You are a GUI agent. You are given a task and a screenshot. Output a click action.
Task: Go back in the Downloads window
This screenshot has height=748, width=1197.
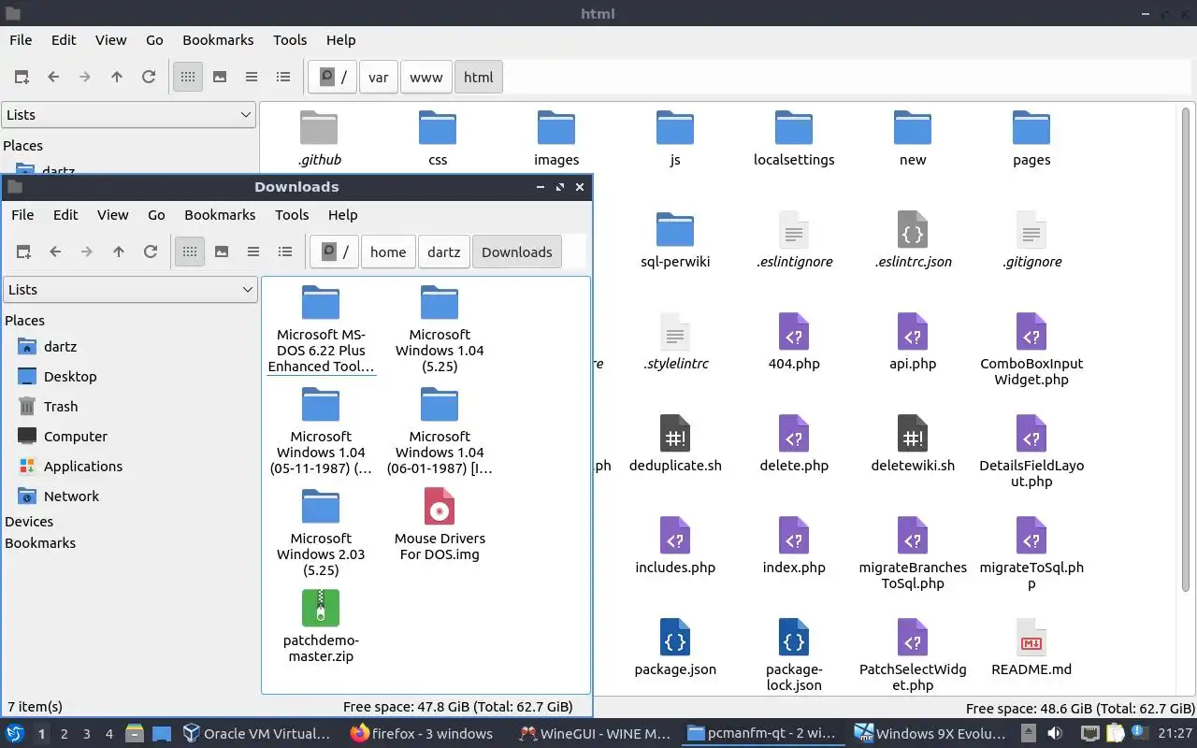55,252
